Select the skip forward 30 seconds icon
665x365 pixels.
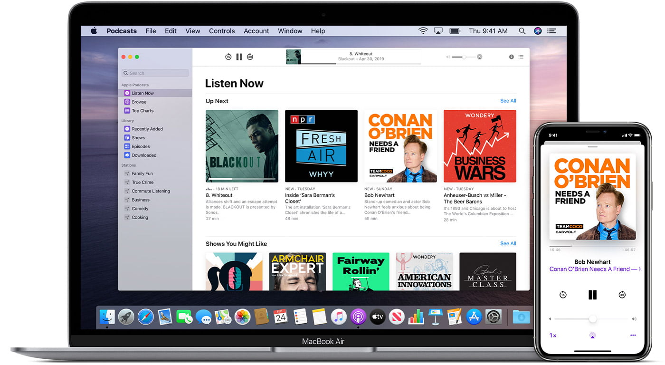point(250,56)
